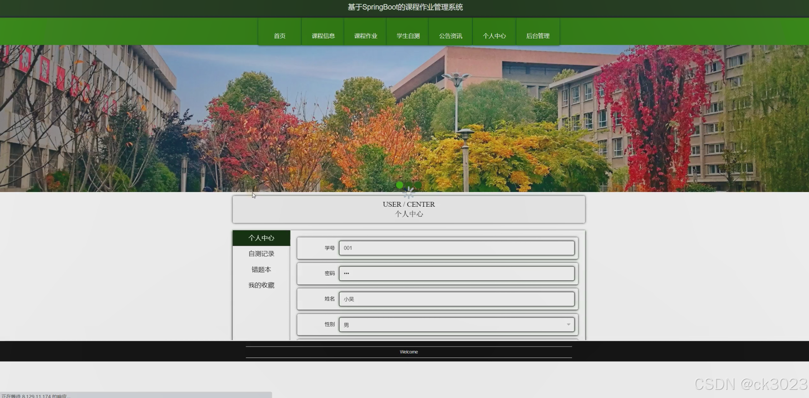Open 错题本 in sidebar
Image resolution: width=809 pixels, height=398 pixels.
[x=261, y=270]
